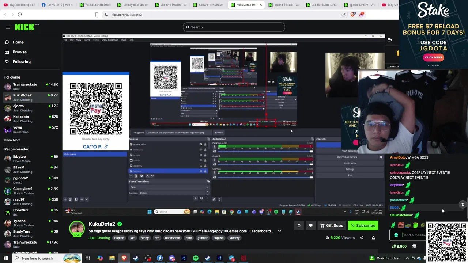Open the Just Chatting category link
This screenshot has height=263, width=468.
tap(99, 238)
